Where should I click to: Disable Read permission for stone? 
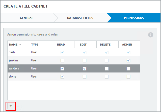(x=62, y=77)
